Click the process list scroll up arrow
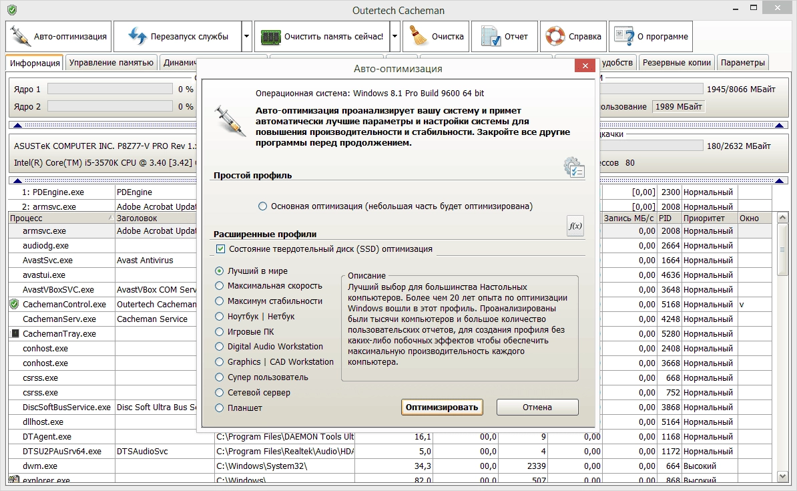This screenshot has width=797, height=491. point(783,218)
